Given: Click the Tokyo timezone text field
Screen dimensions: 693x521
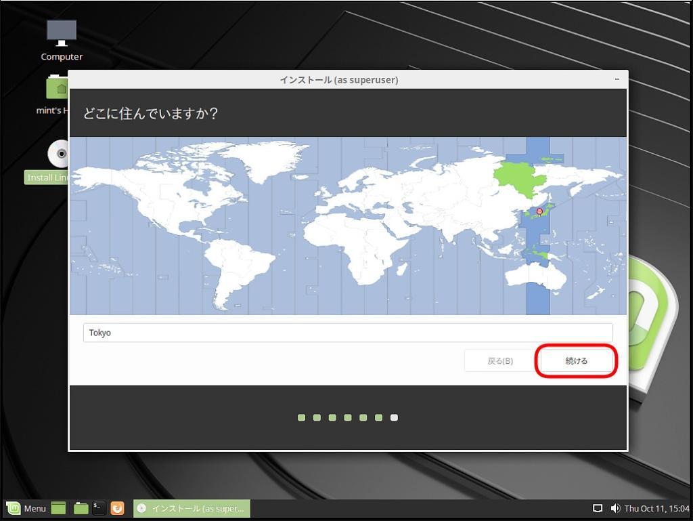Looking at the screenshot, I should click(x=348, y=333).
